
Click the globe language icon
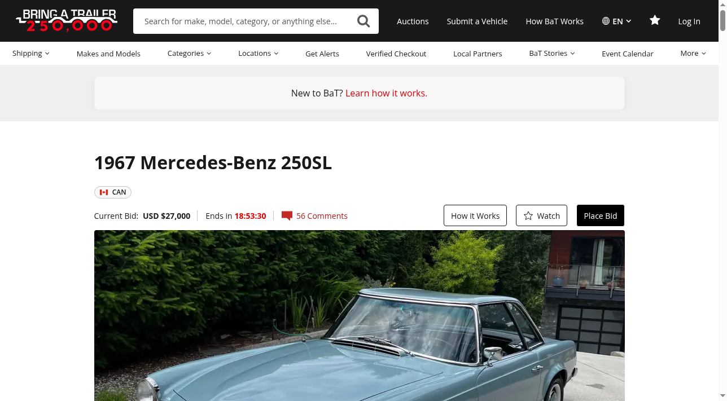[x=606, y=21]
